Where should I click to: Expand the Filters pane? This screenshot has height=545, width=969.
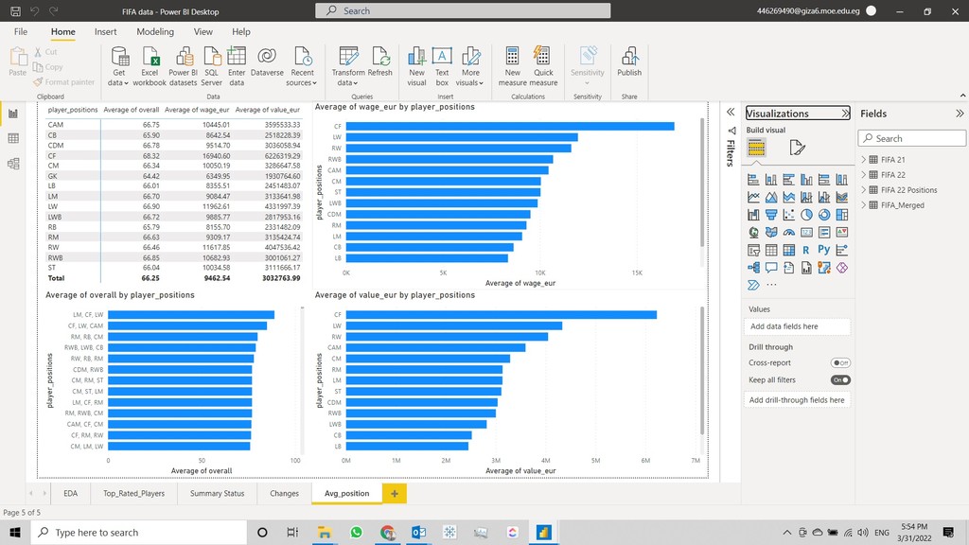[x=731, y=112]
